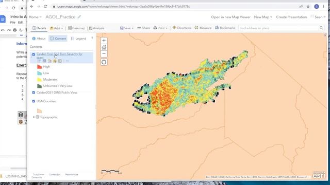This screenshot has width=330, height=185.
Task: Click the USA Counties peach symbol swatch
Action: click(x=39, y=111)
